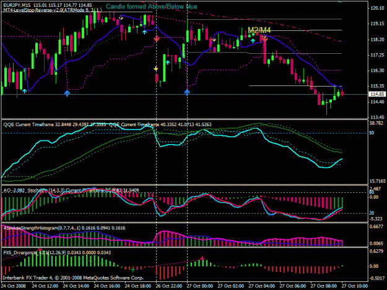Click the 27 Oct 04:00 time axis label
The image size is (387, 290).
pos(262,286)
